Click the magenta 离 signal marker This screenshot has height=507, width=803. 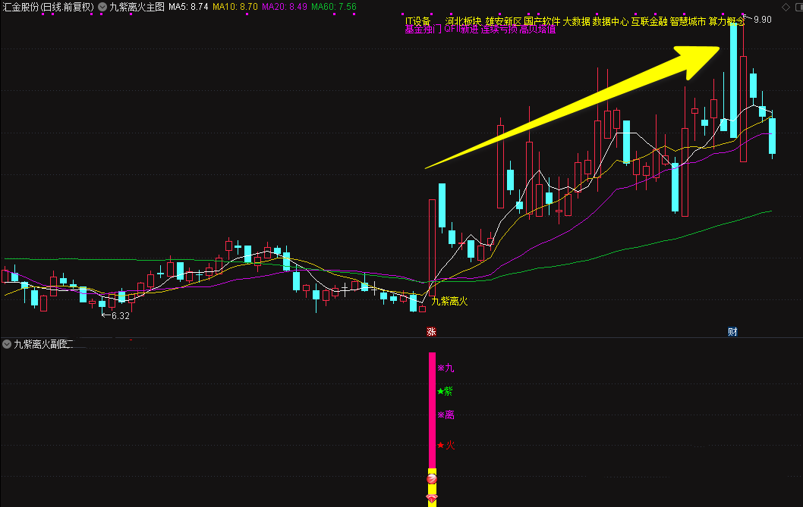[446, 415]
